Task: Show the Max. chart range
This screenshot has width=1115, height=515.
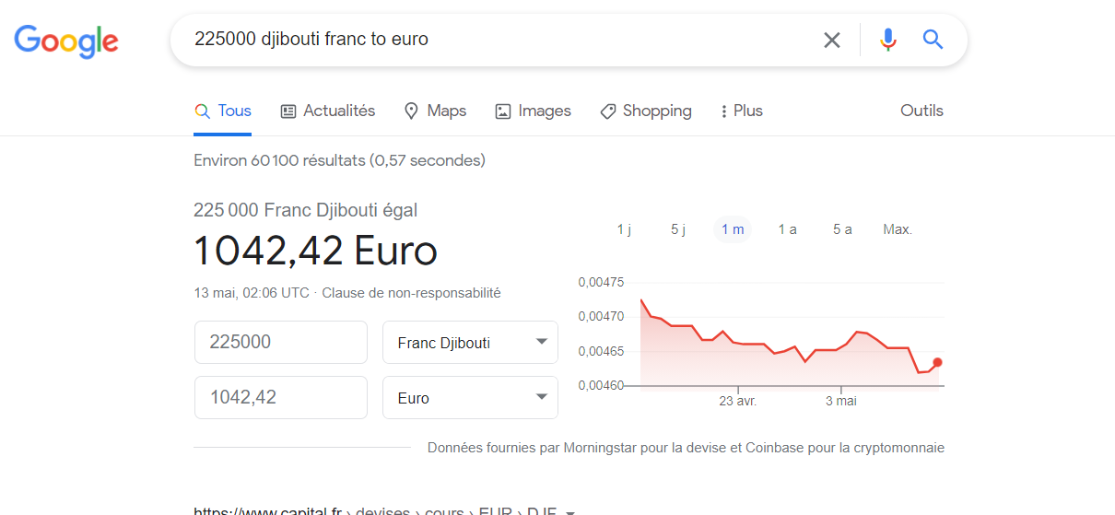Action: [x=897, y=229]
